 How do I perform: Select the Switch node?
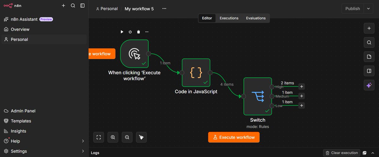pos(257,96)
